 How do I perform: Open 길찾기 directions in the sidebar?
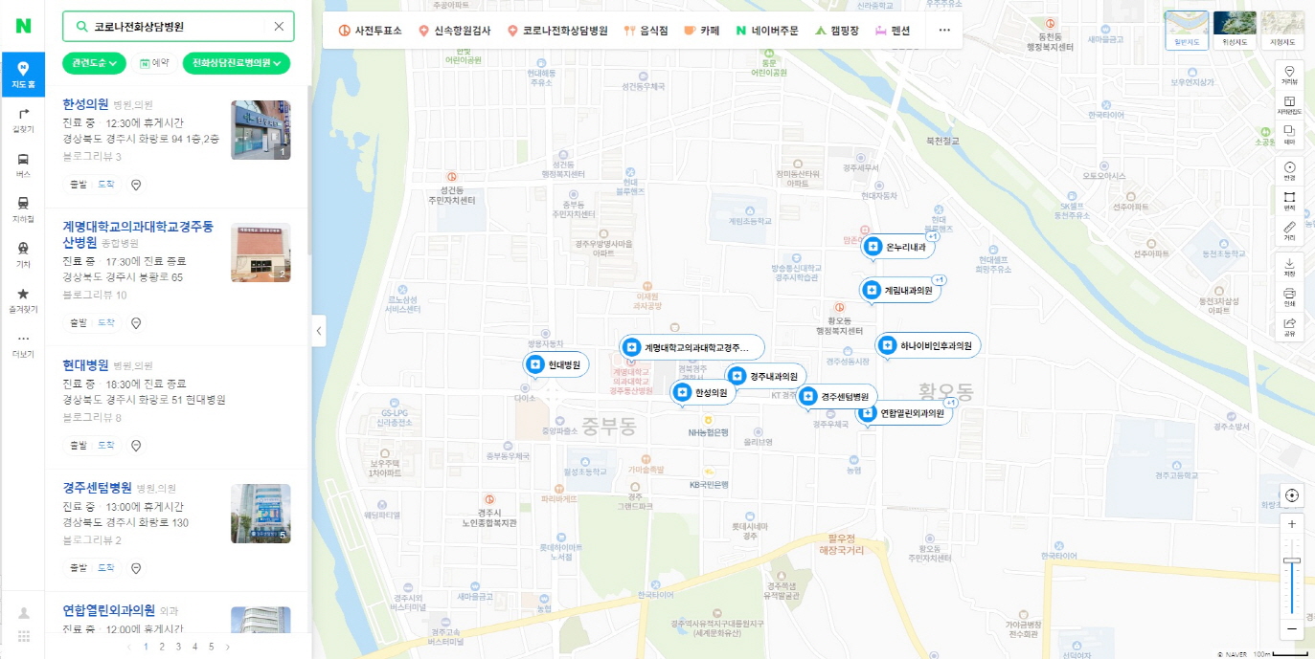[x=23, y=120]
